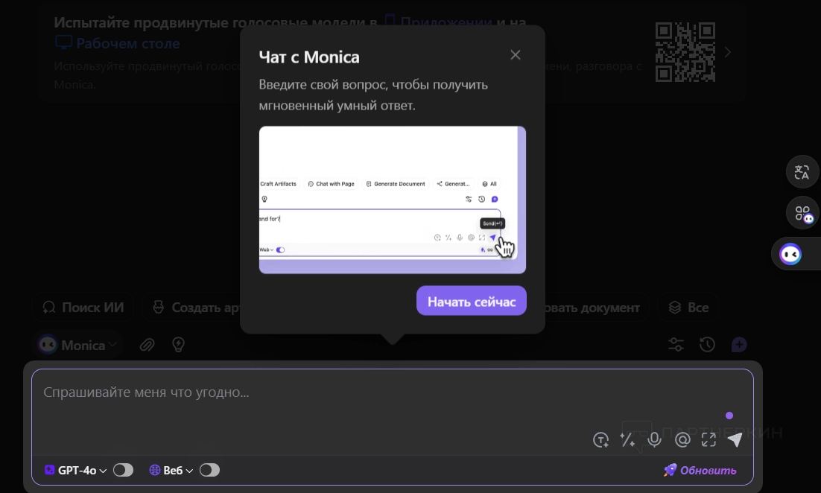
Task: Open the Веб search dropdown
Action: click(171, 471)
